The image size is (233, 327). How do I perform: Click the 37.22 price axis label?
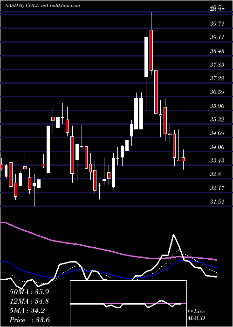pyautogui.click(x=217, y=78)
